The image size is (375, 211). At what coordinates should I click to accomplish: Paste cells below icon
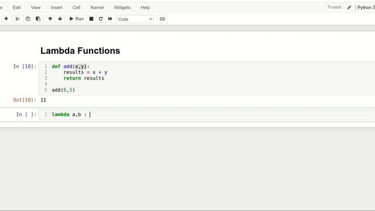[38, 19]
